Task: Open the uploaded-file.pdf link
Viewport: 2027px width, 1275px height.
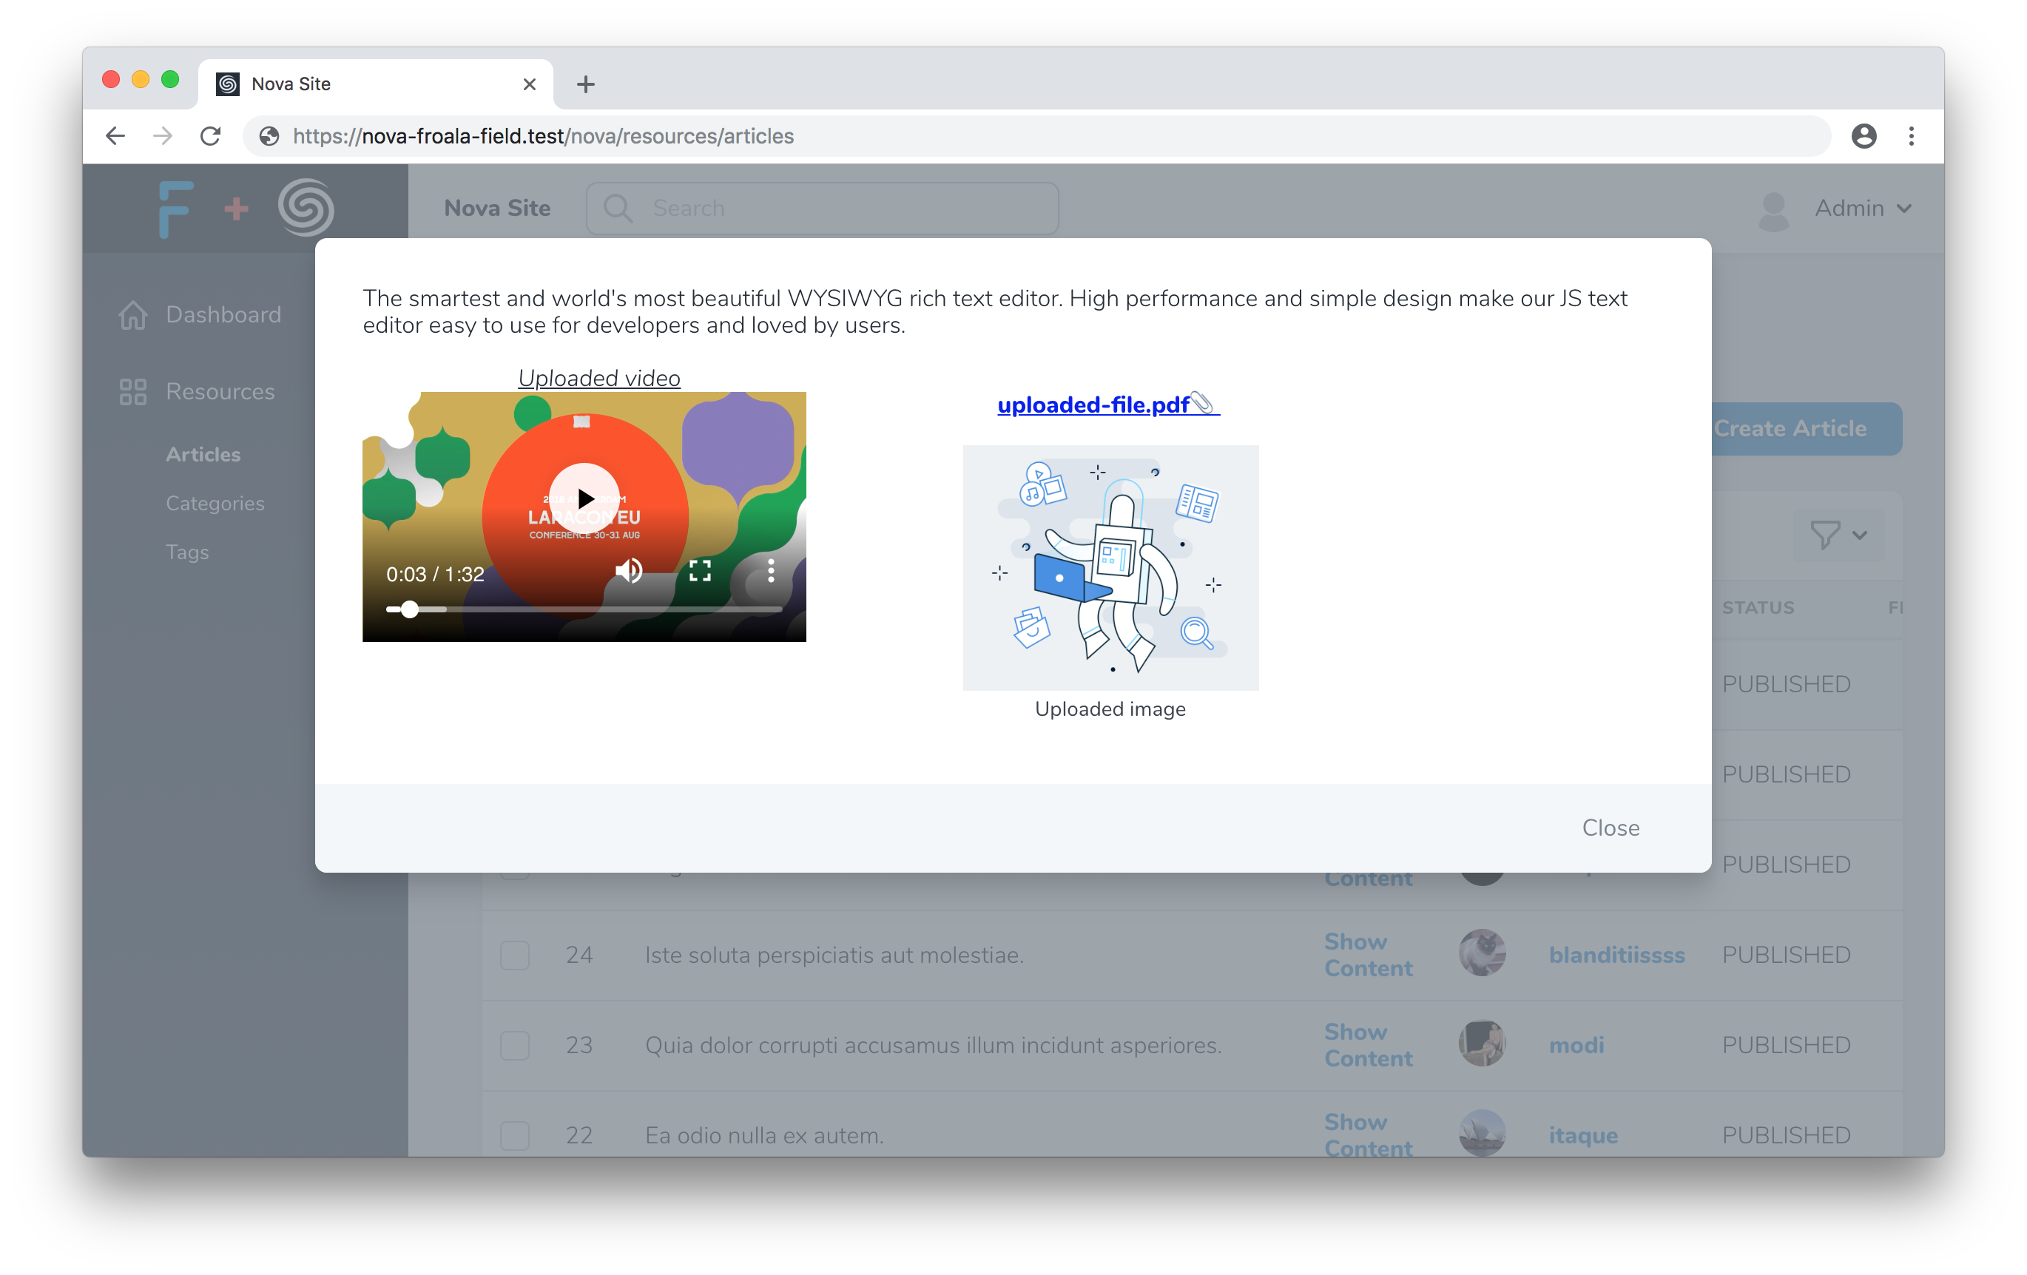Action: (1093, 405)
